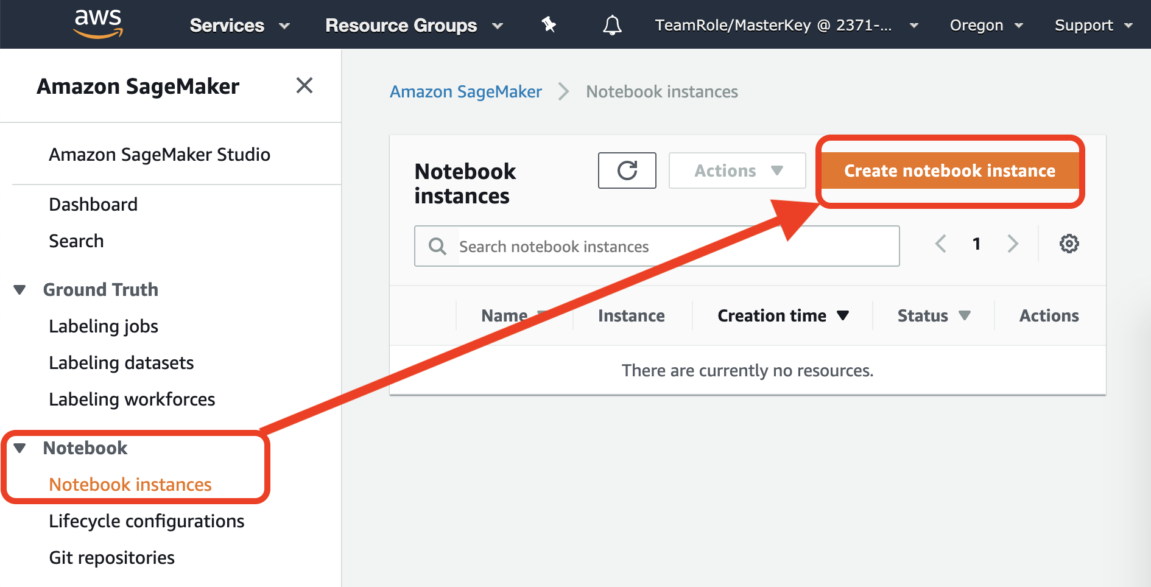Click page number 1
The height and width of the screenshot is (587, 1151).
(x=977, y=244)
